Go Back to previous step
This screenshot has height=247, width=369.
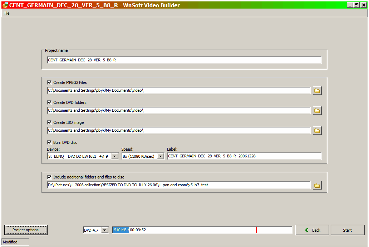click(x=312, y=230)
